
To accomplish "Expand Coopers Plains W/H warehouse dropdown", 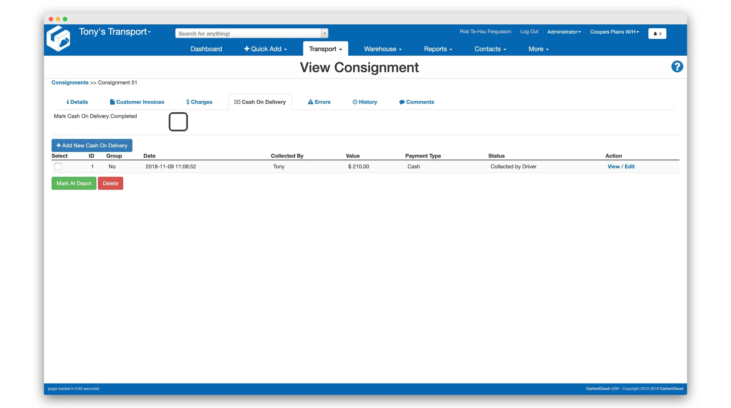I will (614, 32).
